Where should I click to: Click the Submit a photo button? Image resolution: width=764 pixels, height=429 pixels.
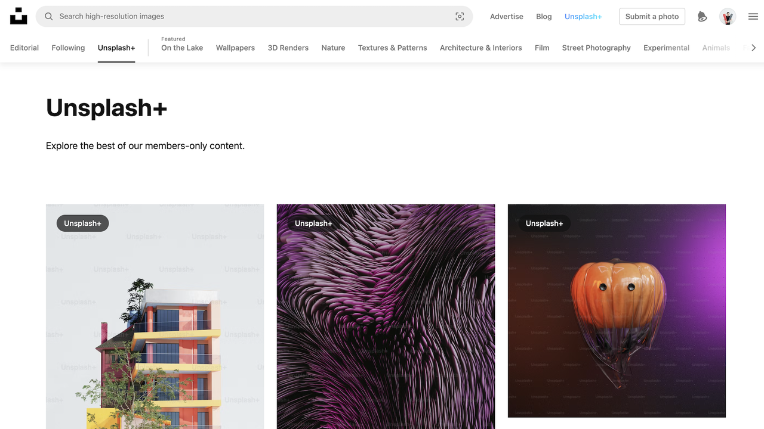652,17
